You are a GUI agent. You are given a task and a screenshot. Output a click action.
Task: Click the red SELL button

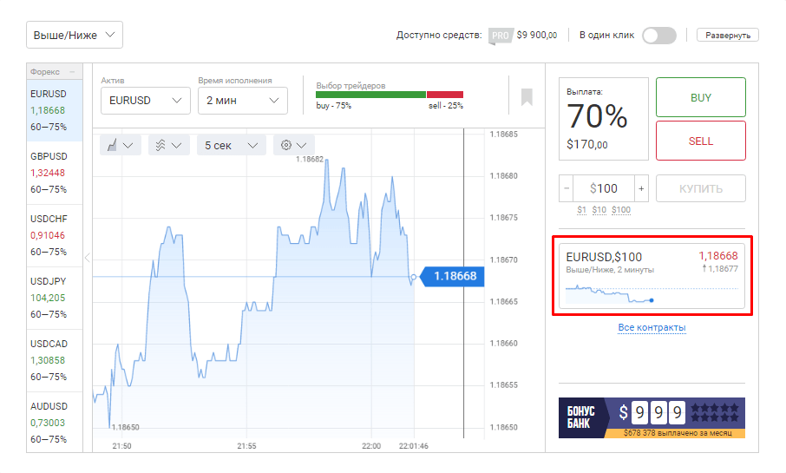coord(700,141)
